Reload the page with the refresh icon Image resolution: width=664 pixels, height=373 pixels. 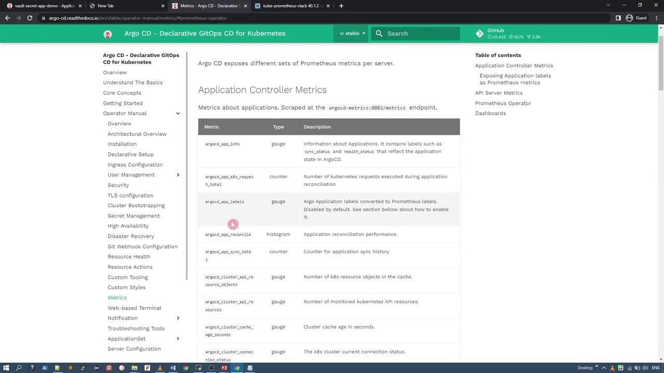30,18
